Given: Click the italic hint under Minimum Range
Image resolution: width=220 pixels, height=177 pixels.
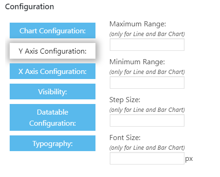Looking at the screenshot, I should tap(147, 72).
